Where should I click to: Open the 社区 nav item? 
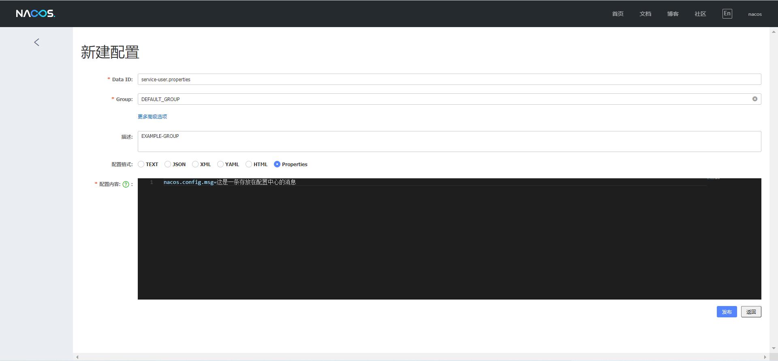(701, 14)
